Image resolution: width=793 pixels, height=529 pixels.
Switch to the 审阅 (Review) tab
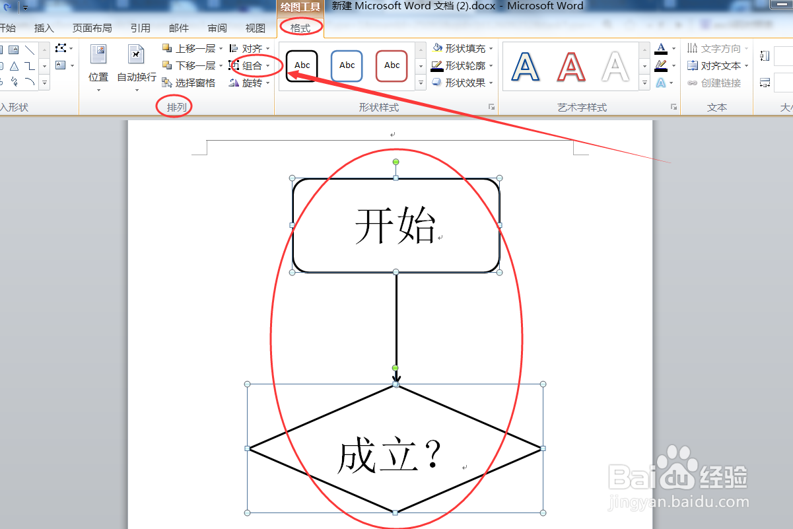(x=217, y=28)
